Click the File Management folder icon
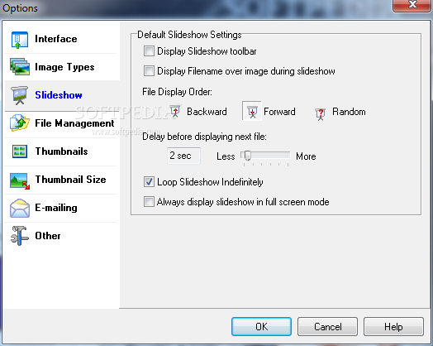This screenshot has width=433, height=346. coord(20,123)
